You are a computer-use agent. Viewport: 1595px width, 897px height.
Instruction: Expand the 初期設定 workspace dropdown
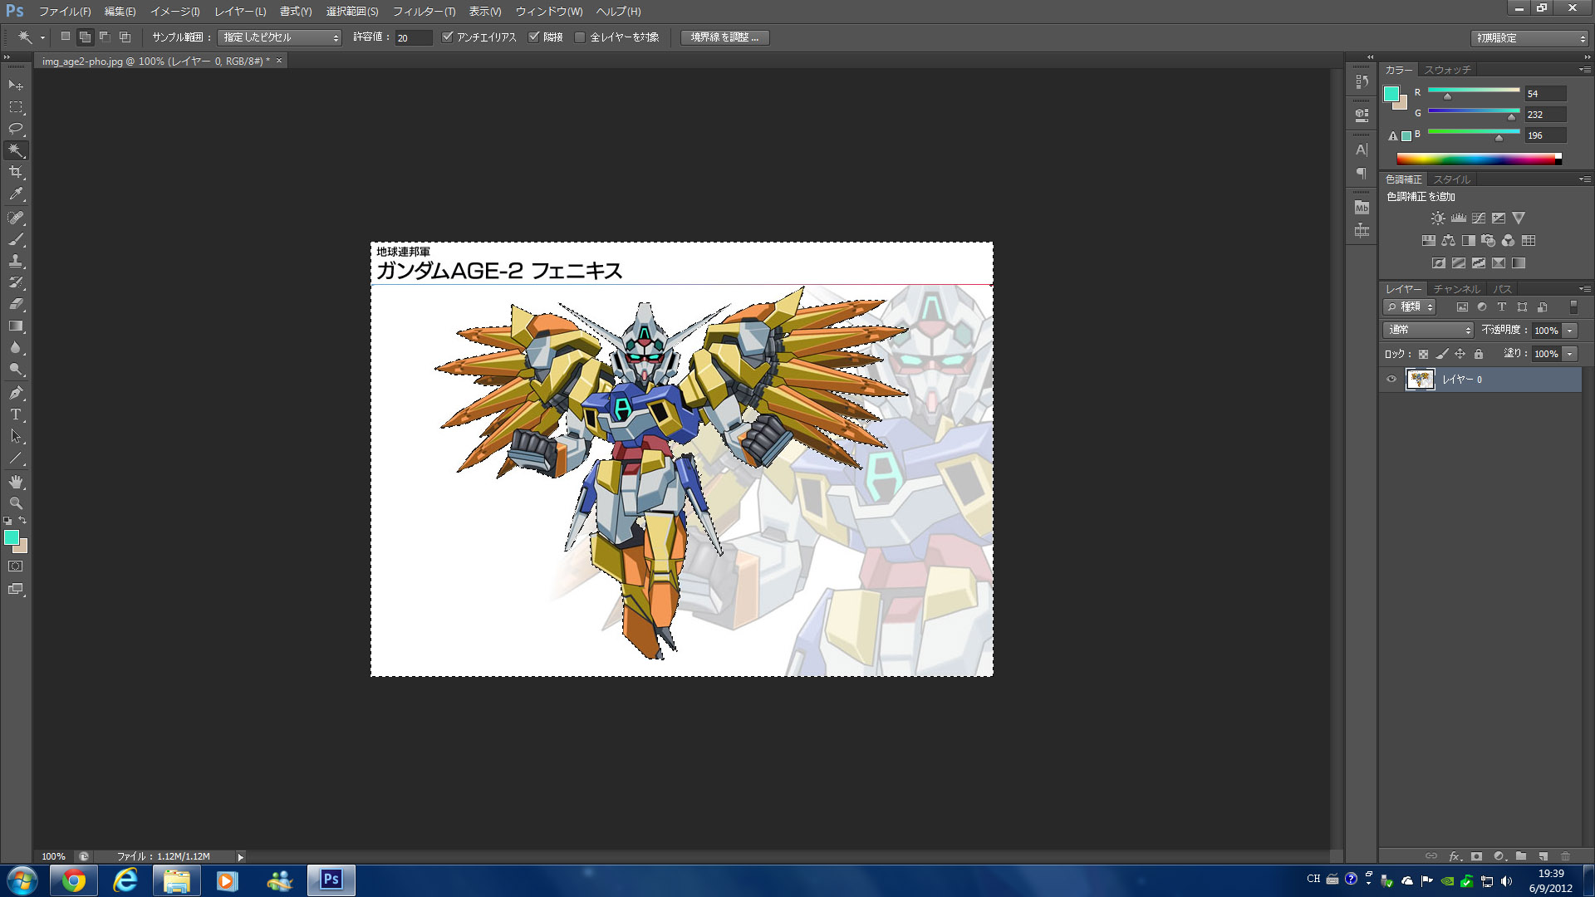tap(1529, 38)
